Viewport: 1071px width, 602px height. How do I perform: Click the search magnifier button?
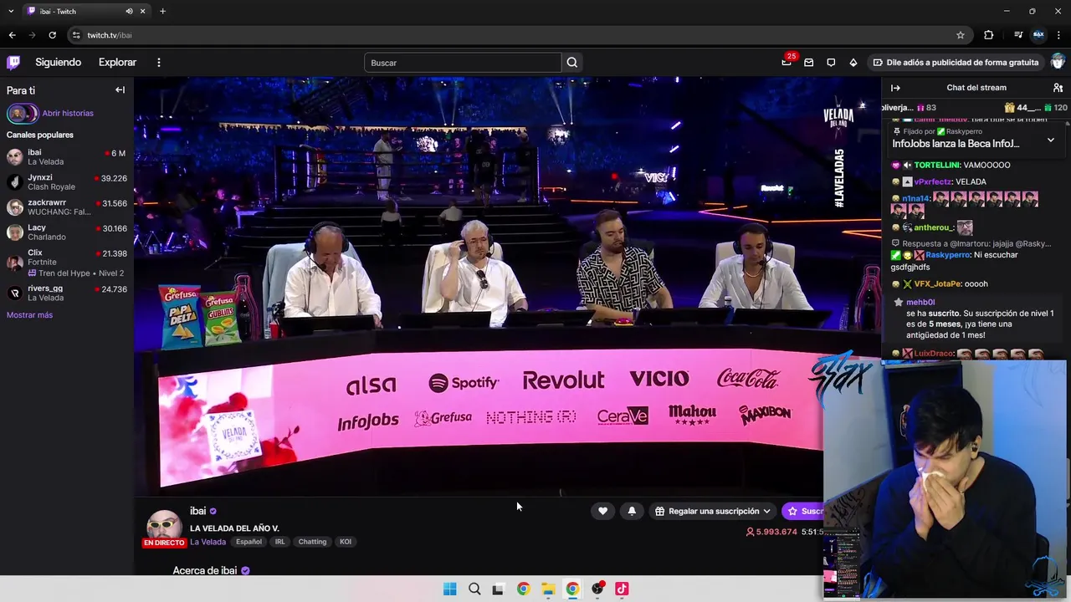(571, 63)
